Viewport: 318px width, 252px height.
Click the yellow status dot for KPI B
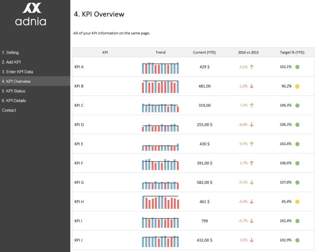(x=297, y=86)
